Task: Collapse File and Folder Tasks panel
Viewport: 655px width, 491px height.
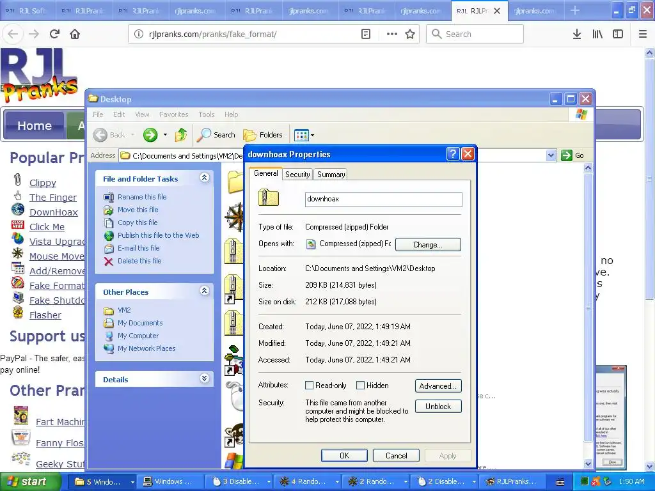Action: coord(204,178)
